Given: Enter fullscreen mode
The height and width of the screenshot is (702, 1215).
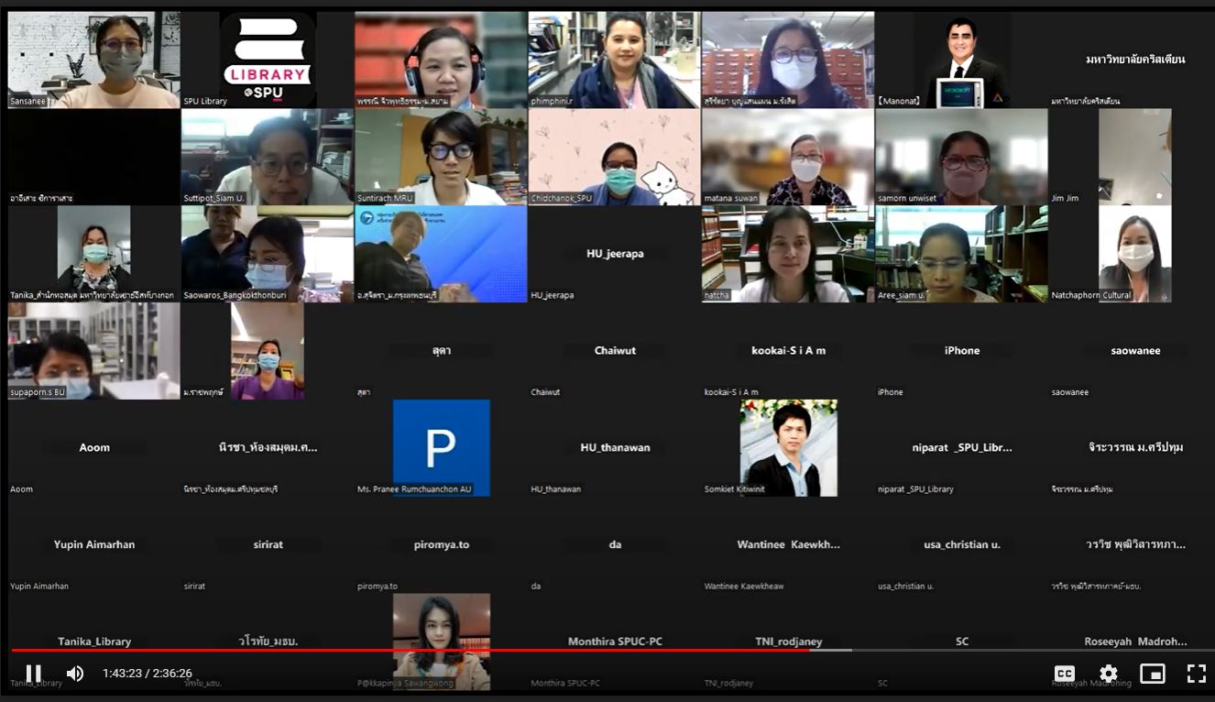Looking at the screenshot, I should pos(1196,674).
